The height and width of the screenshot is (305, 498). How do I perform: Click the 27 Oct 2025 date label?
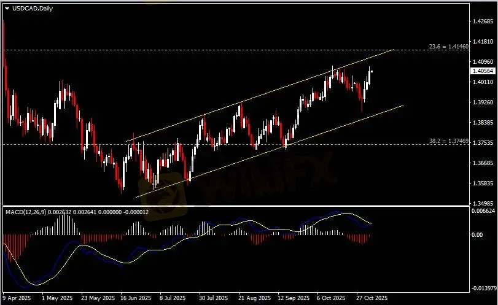click(372, 298)
